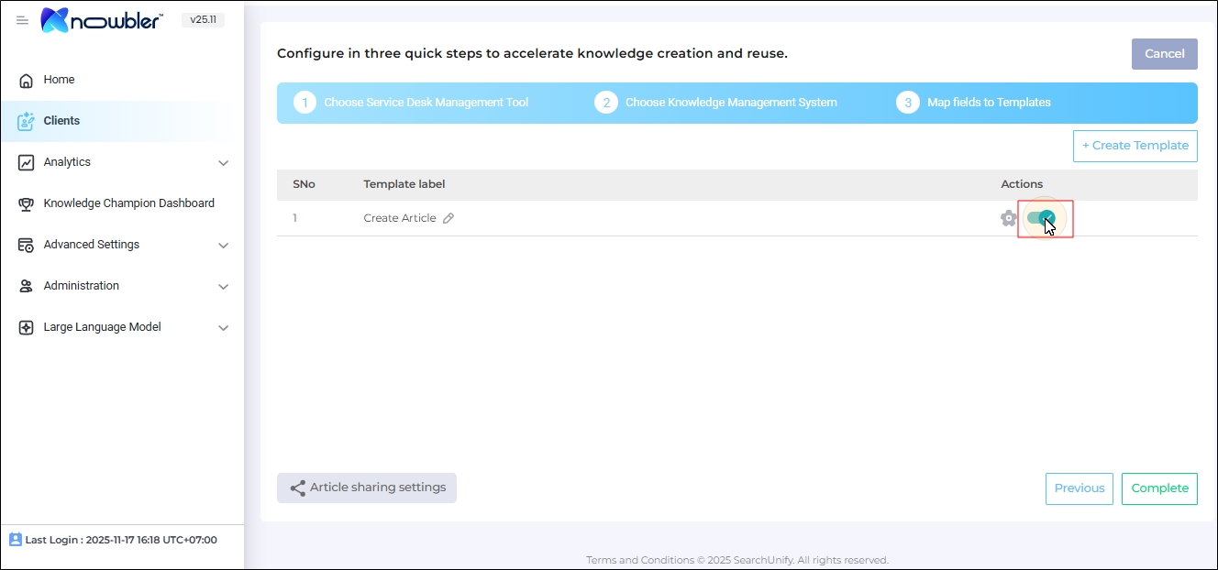Click the Create Template button
Screen dimensions: 1218x570
(x=1135, y=146)
